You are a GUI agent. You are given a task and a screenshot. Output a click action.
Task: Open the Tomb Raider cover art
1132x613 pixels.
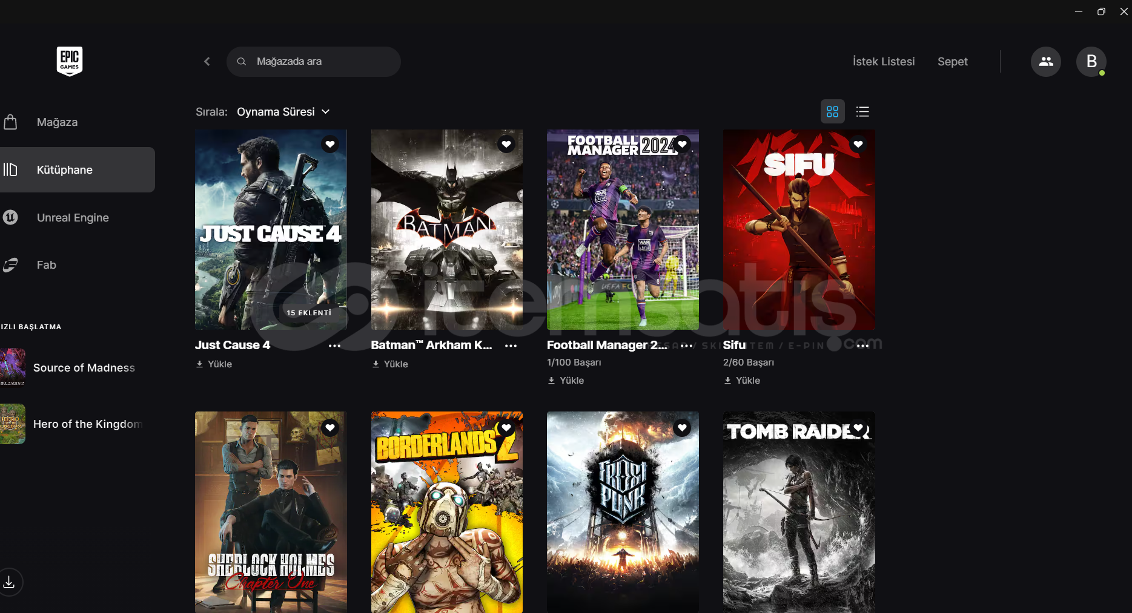(x=799, y=512)
